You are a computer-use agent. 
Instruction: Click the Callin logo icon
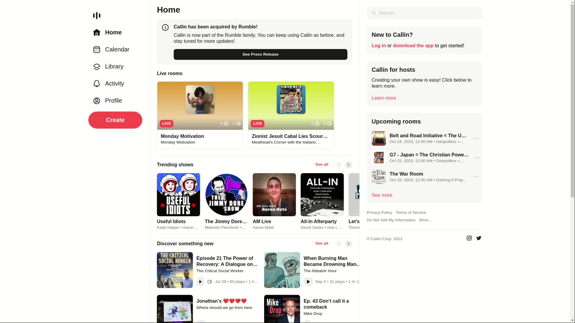[97, 16]
